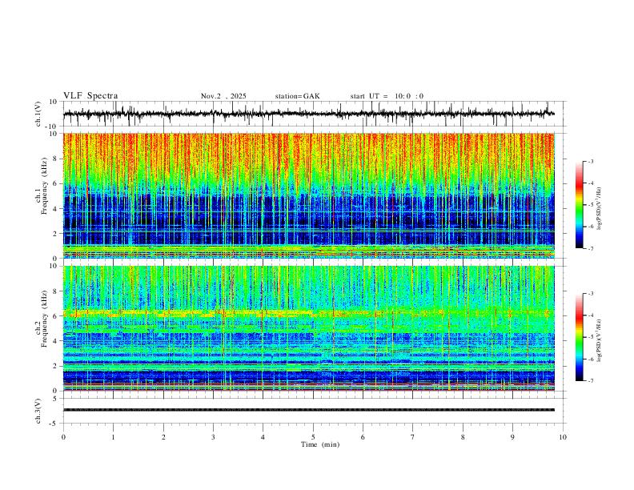634x490 pixels.
Task: Click time axis tick label "10"
Action: 563,437
